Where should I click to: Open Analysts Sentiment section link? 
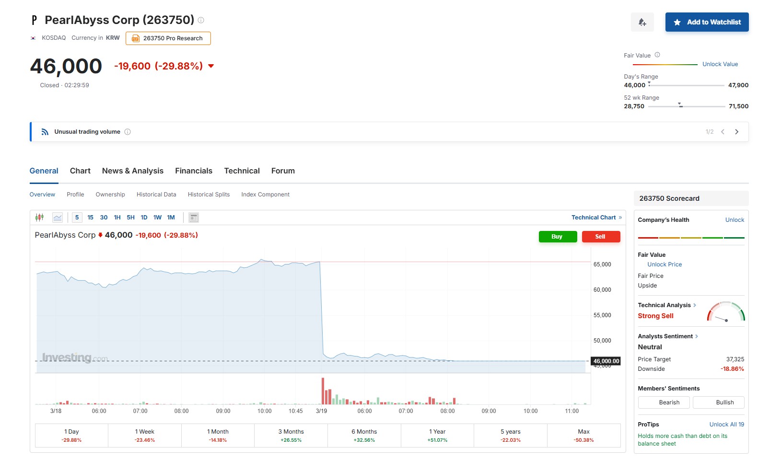pyautogui.click(x=668, y=336)
